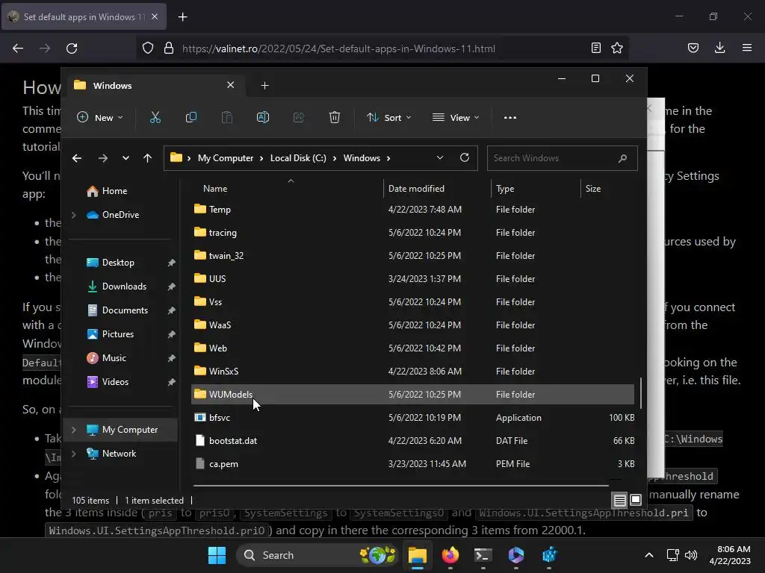Refresh the Windows folder view
765x573 pixels.
click(x=465, y=157)
